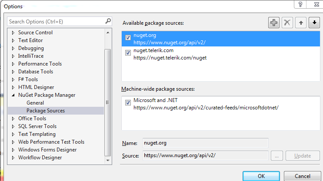323x181 pixels.
Task: Add a new package source with plus icon
Action: (274, 23)
